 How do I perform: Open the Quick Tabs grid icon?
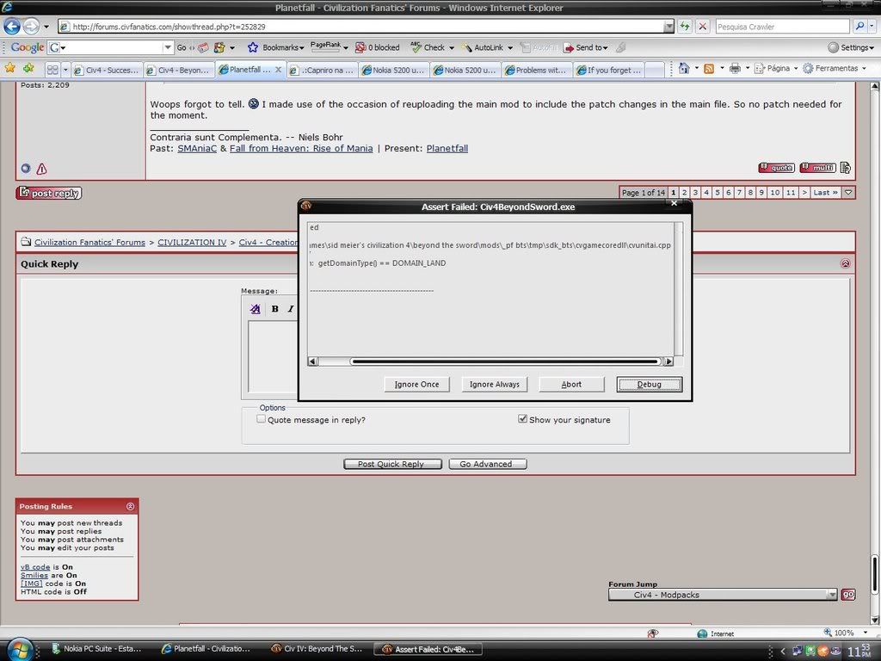pos(52,70)
